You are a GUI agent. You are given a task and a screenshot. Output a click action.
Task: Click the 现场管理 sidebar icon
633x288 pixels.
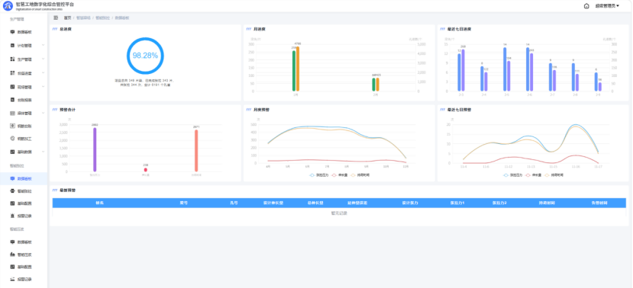click(12, 87)
